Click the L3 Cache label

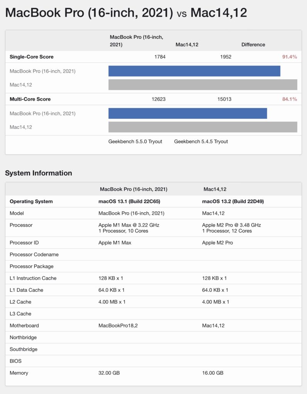20,314
